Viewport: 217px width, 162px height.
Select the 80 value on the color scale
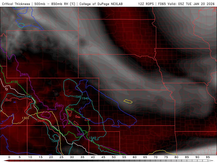(177, 157)
